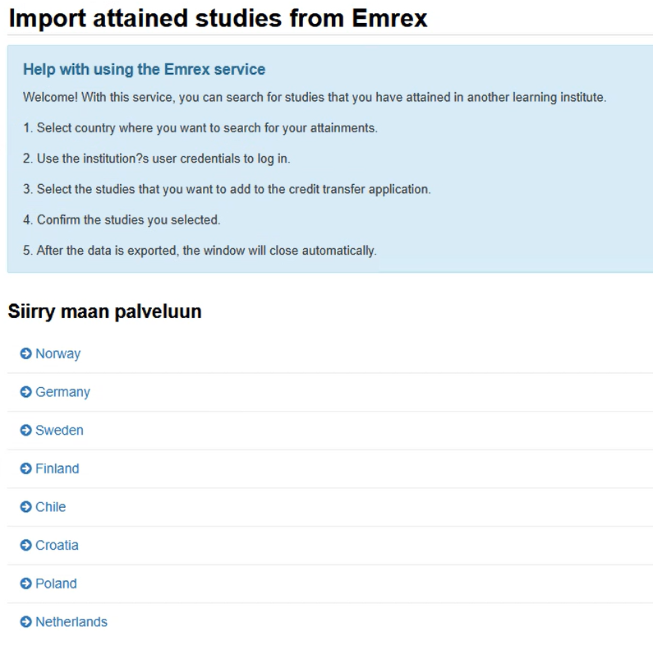Screen dimensions: 653x655
Task: Click the arrow icon beside Finland
Action: point(26,468)
